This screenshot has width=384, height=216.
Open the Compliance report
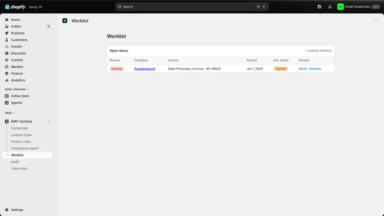(x=25, y=148)
